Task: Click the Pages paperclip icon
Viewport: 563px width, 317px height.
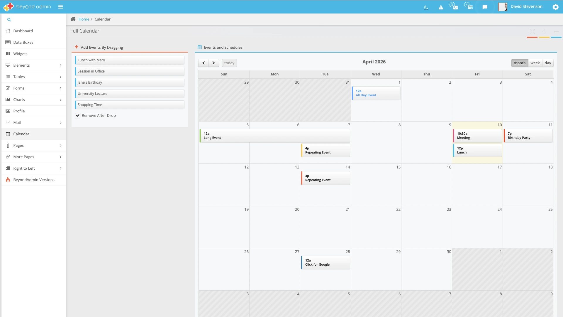Action: point(8,145)
